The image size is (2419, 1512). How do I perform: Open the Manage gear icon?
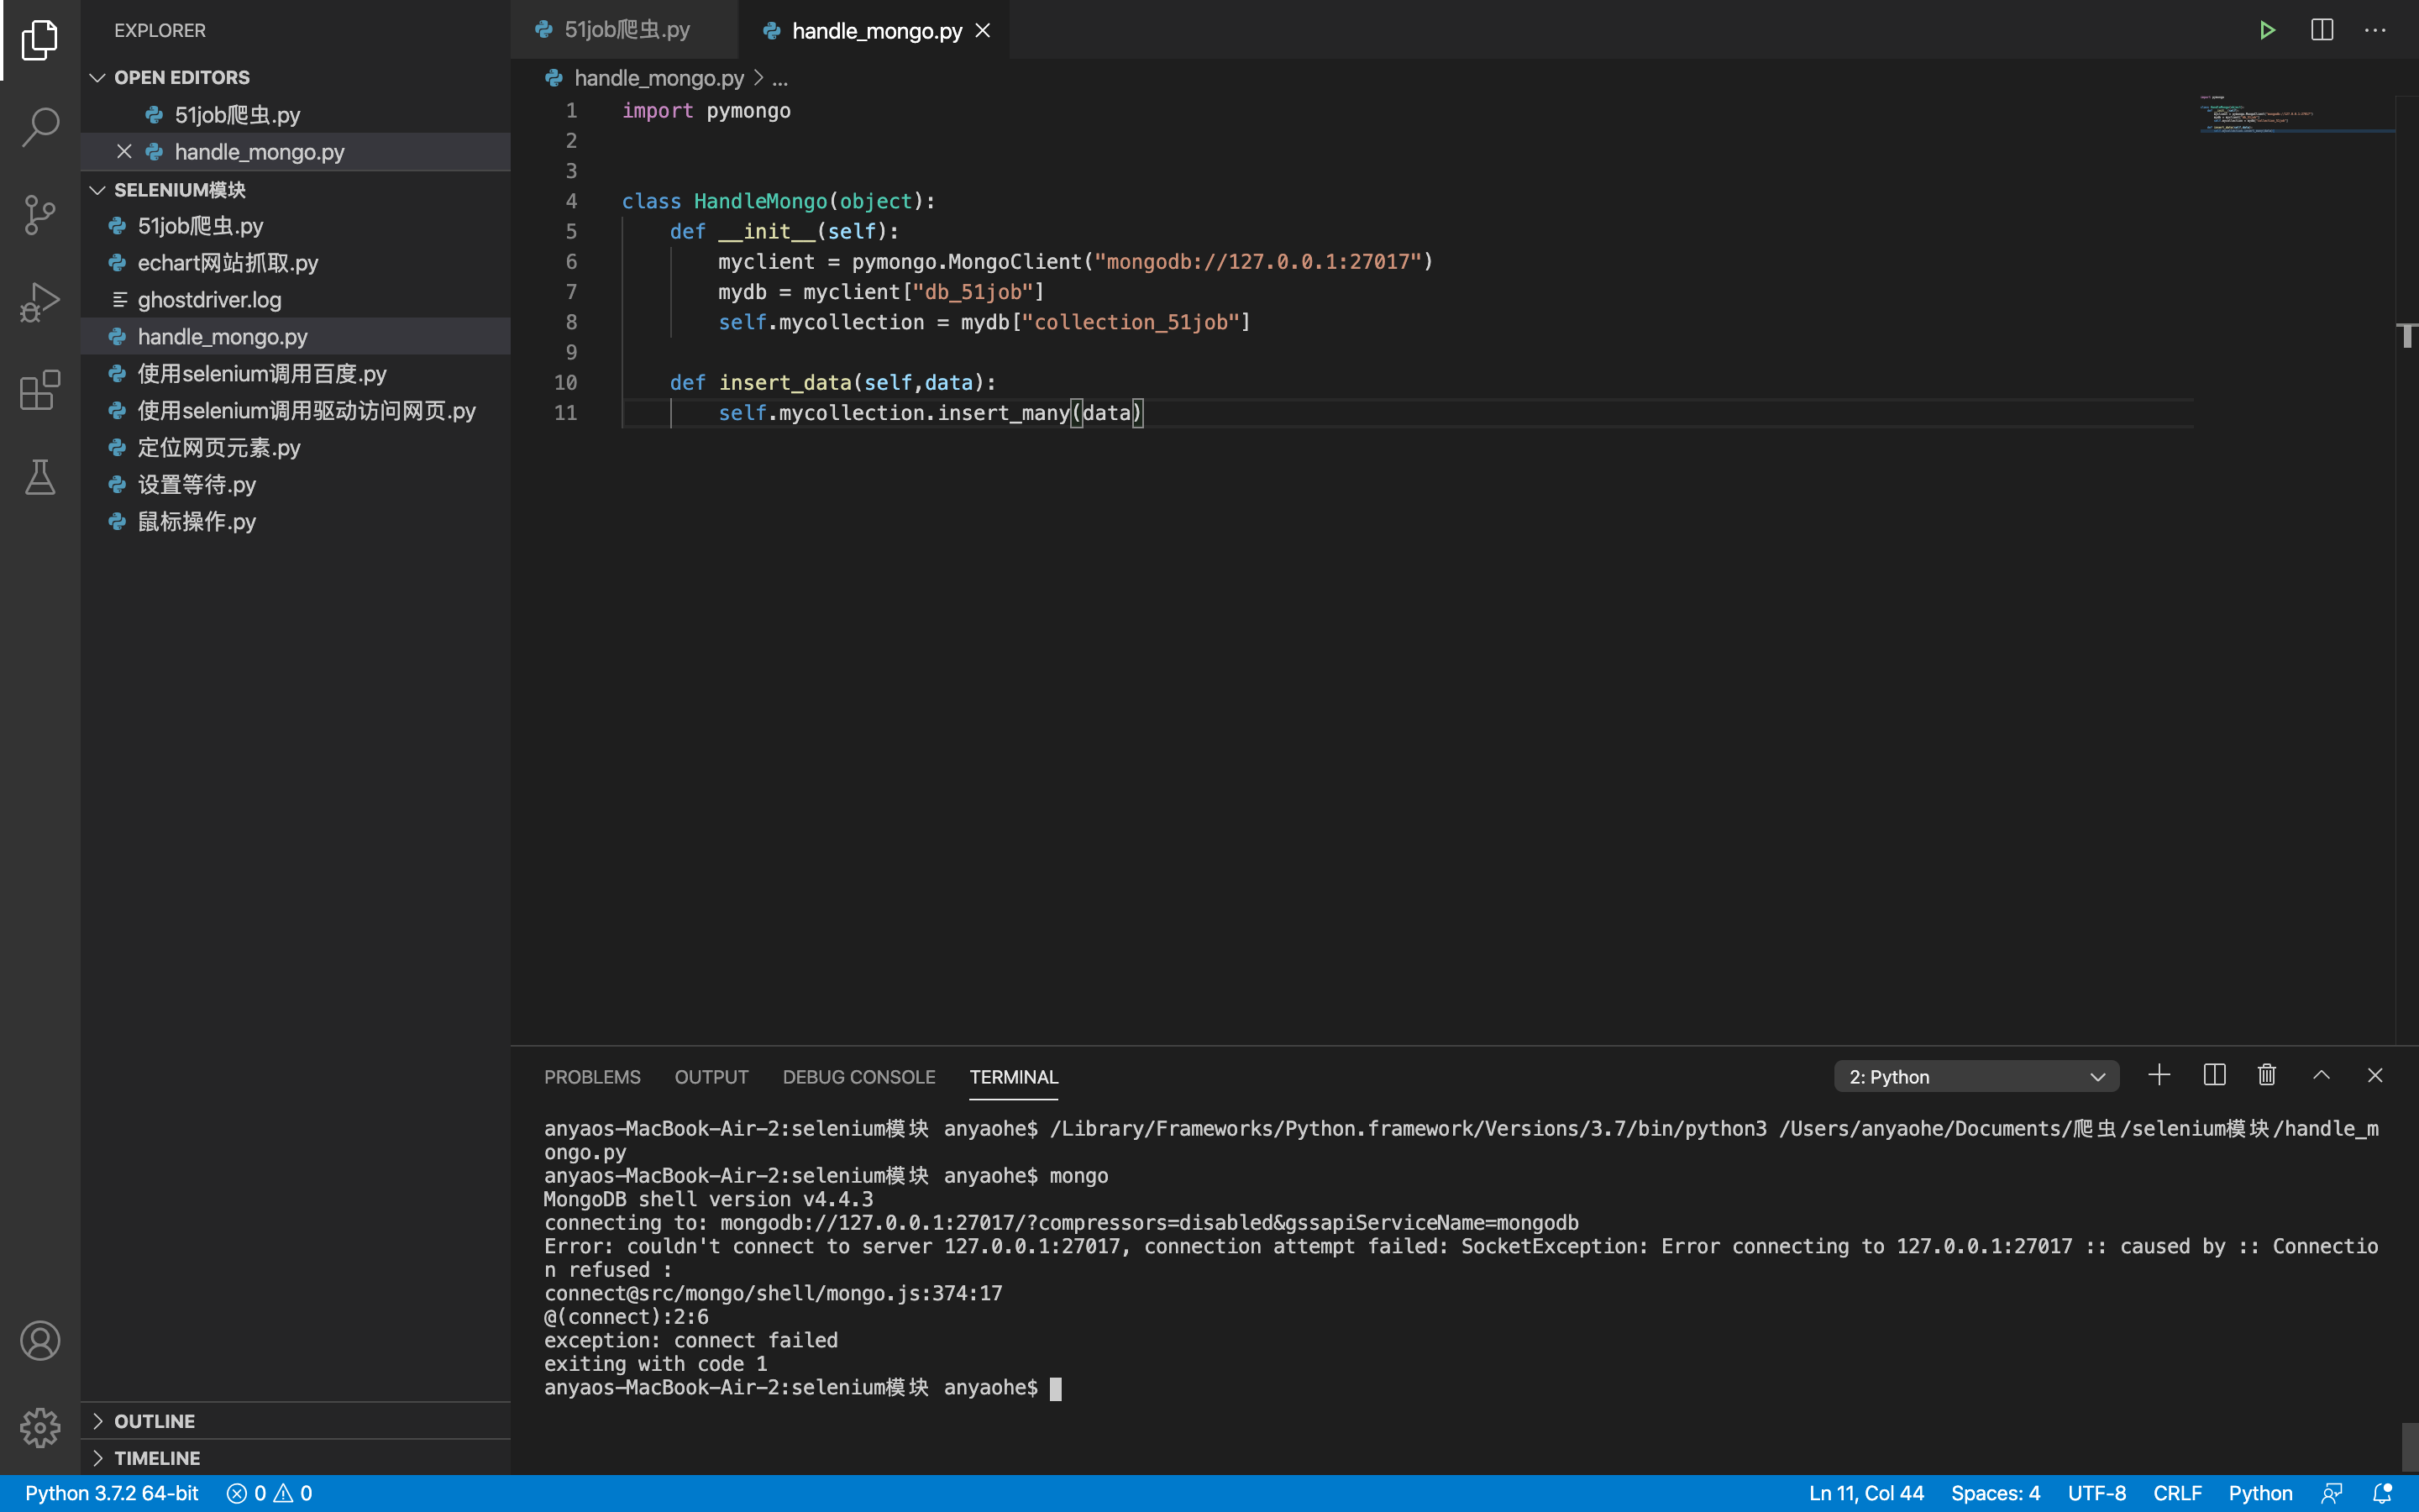40,1427
